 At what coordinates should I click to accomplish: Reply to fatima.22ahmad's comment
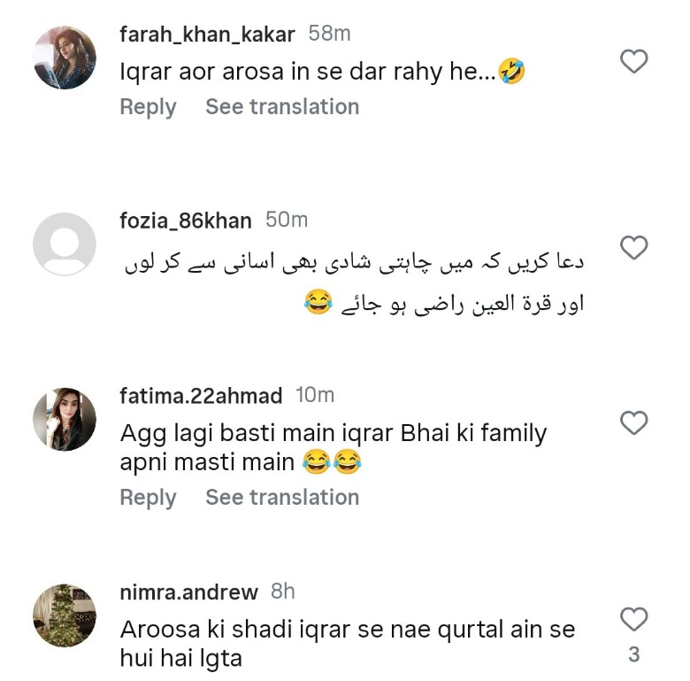[148, 498]
